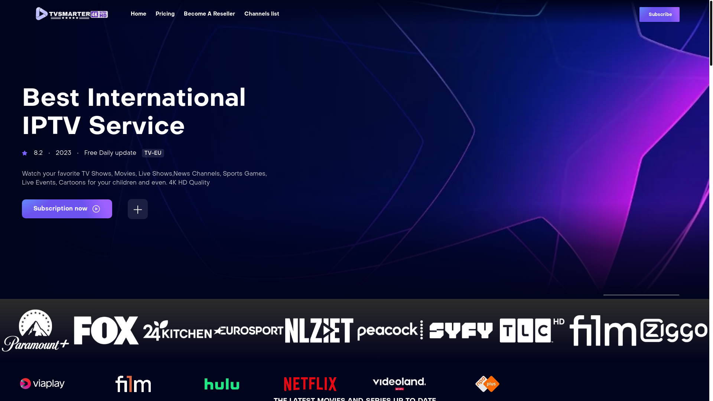Click the 'Best International IPTV Service' heading

pyautogui.click(x=134, y=112)
